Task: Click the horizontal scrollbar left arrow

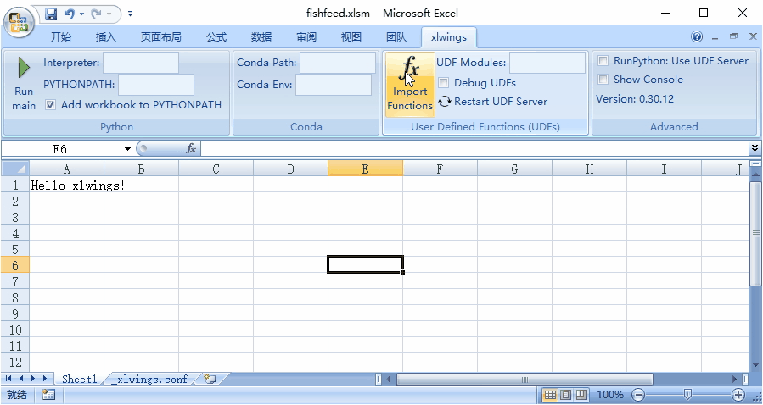Action: (x=389, y=380)
